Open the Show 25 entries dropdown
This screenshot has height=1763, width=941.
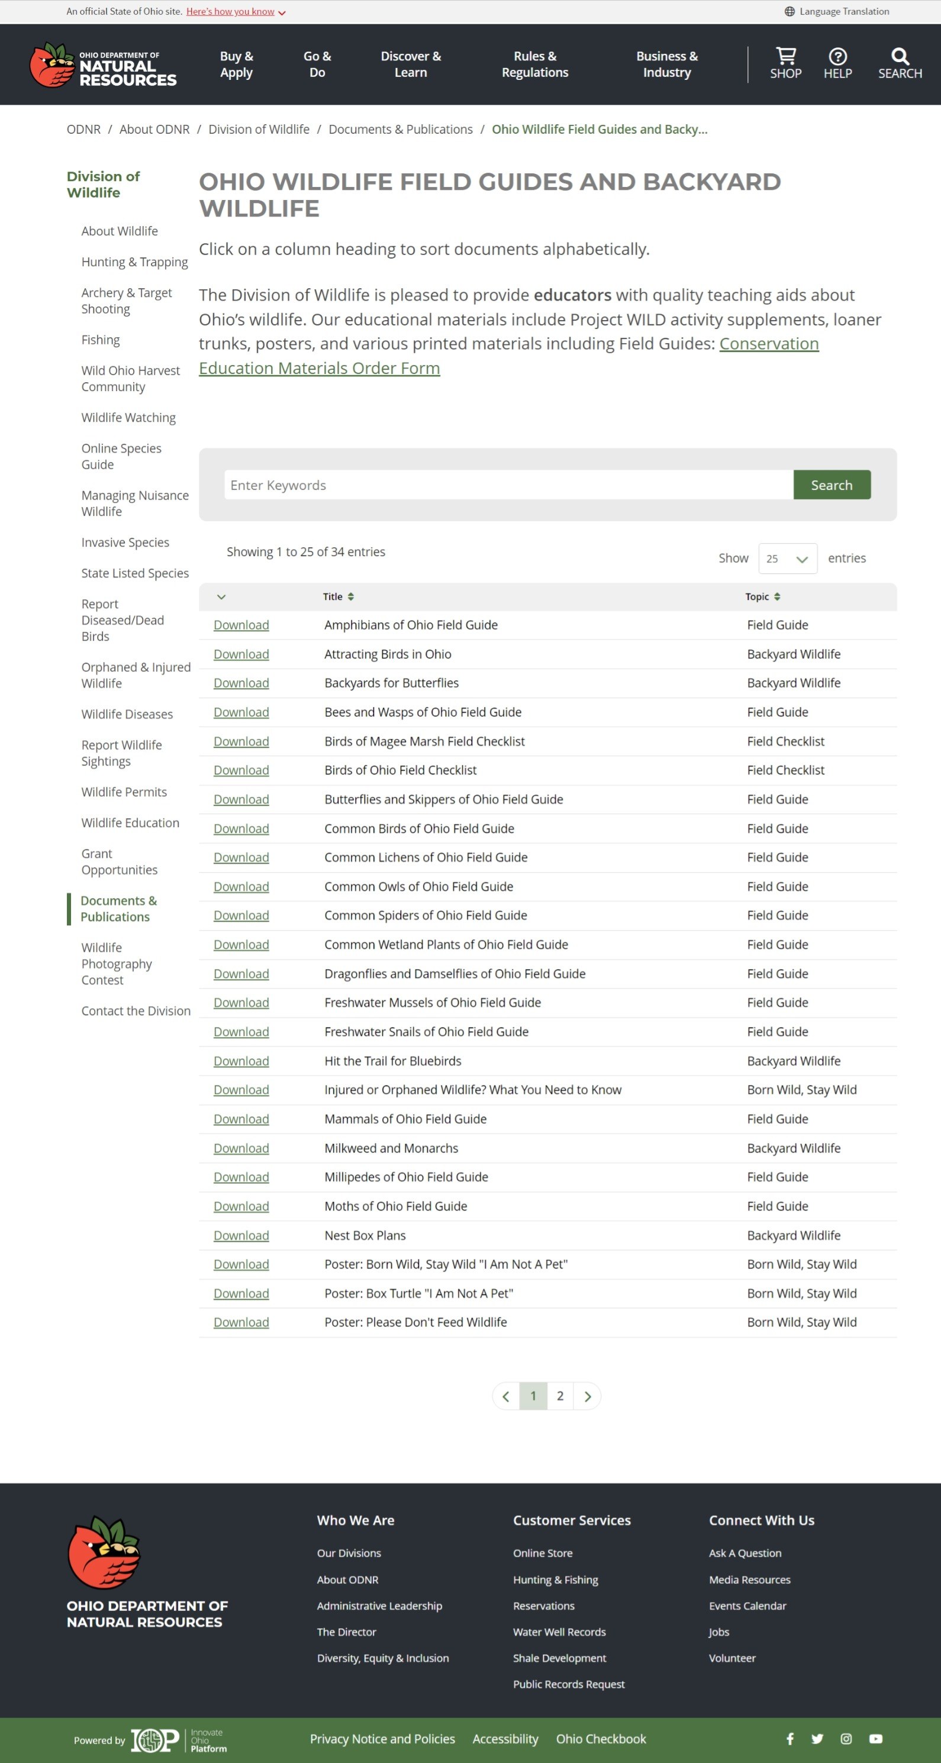[x=788, y=558]
